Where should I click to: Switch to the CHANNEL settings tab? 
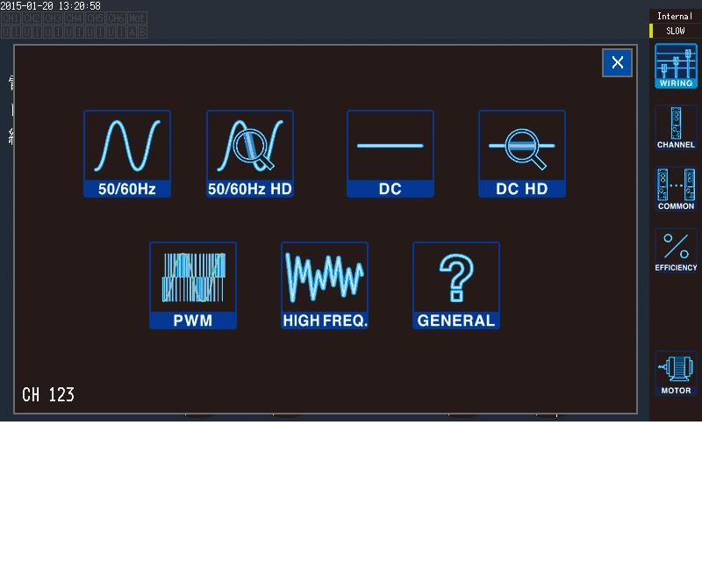pyautogui.click(x=676, y=128)
